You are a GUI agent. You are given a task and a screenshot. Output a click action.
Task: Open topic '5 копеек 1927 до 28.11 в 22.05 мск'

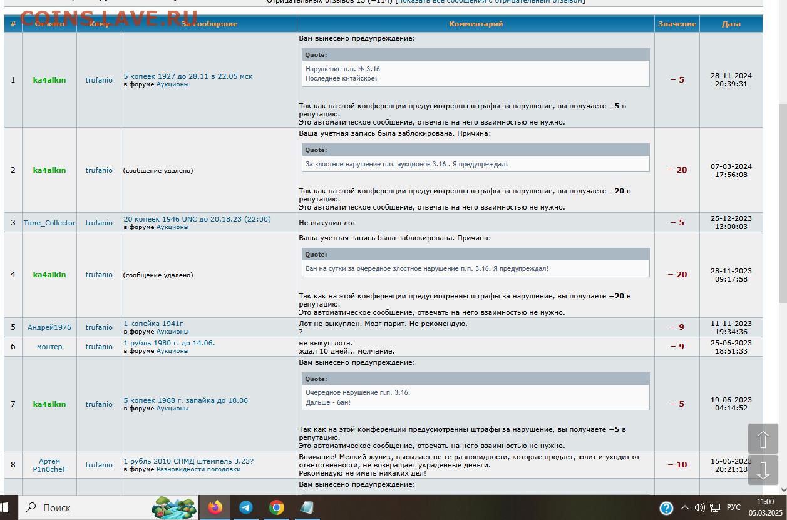(188, 76)
